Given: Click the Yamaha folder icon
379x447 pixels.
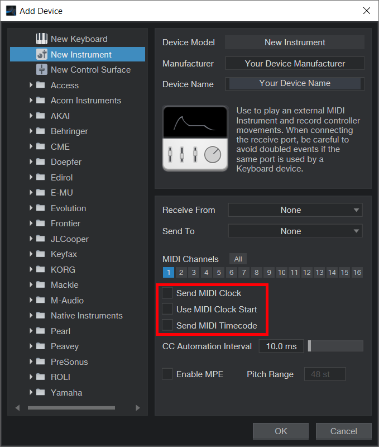Looking at the screenshot, I should pyautogui.click(x=40, y=392).
